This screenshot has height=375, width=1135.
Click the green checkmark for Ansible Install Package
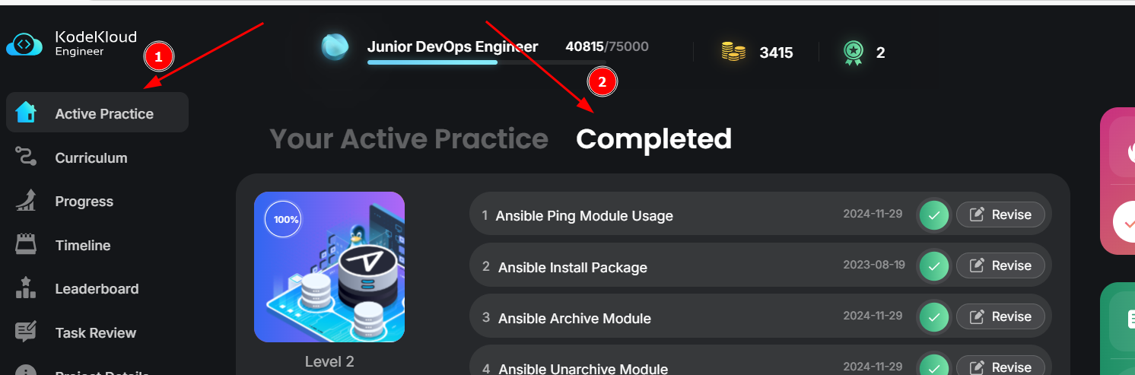coord(933,266)
